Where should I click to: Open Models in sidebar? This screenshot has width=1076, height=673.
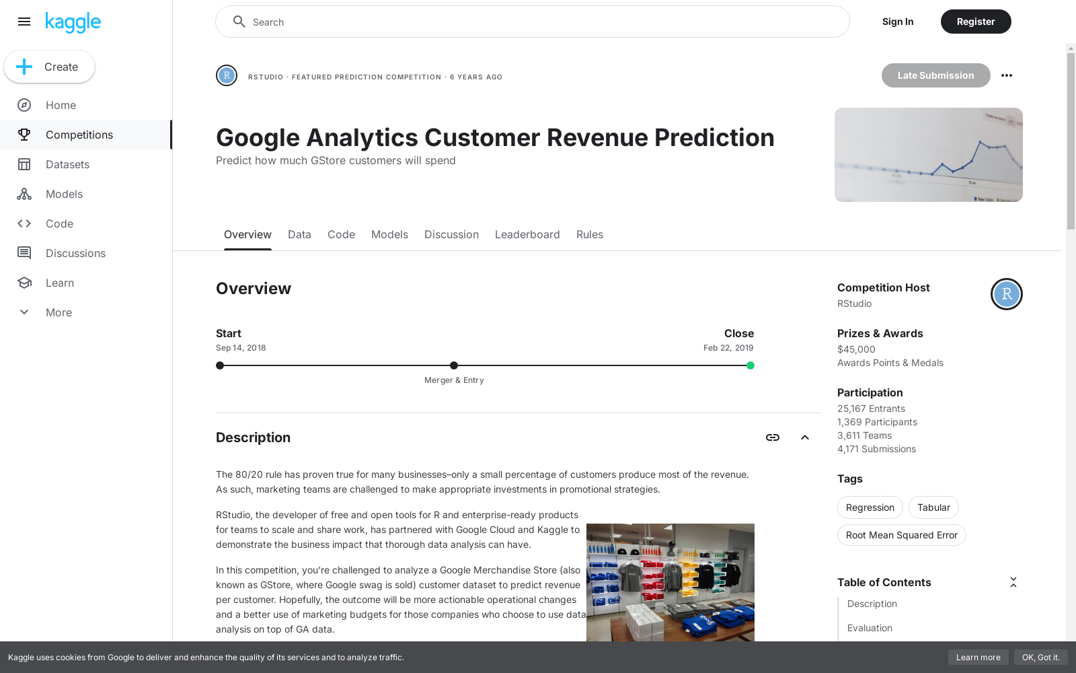click(86, 194)
